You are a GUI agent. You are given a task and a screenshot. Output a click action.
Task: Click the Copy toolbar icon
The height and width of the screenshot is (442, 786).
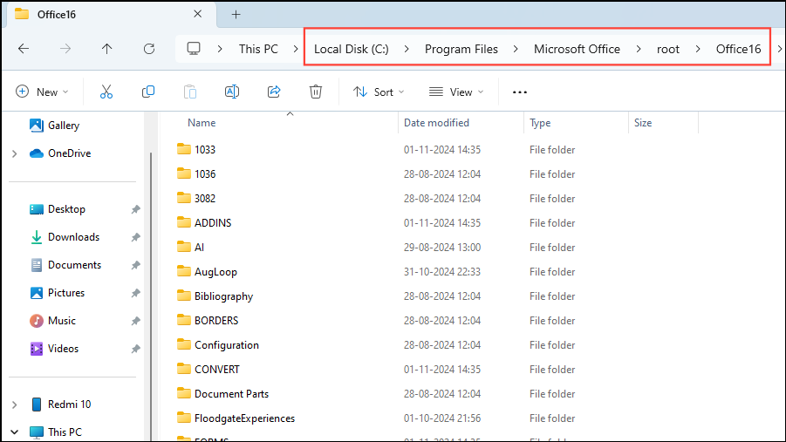click(x=148, y=92)
